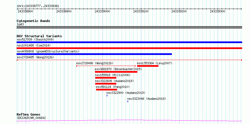The height and width of the screenshot is (124, 250).
Task: Click the nsv3322900 (Audano2019) label
Action: click(x=126, y=93)
